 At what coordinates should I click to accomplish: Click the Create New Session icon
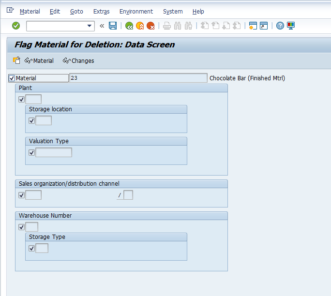click(x=252, y=26)
